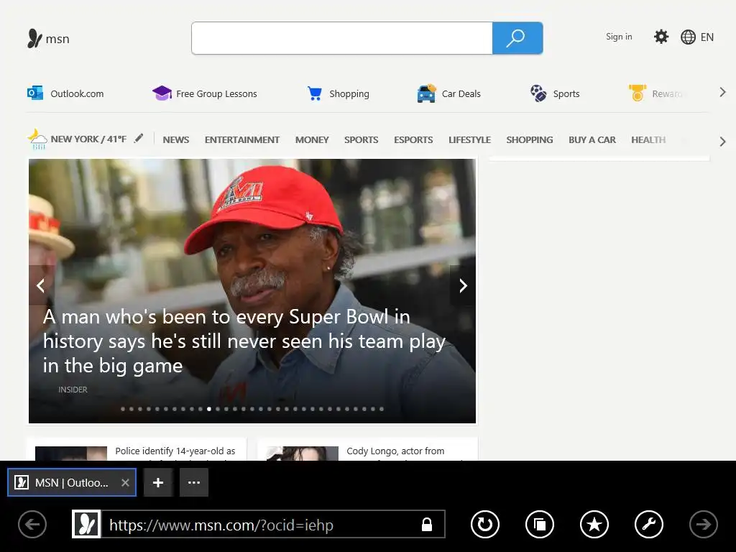Viewport: 736px width, 552px height.
Task: Open favorites star button
Action: click(594, 524)
